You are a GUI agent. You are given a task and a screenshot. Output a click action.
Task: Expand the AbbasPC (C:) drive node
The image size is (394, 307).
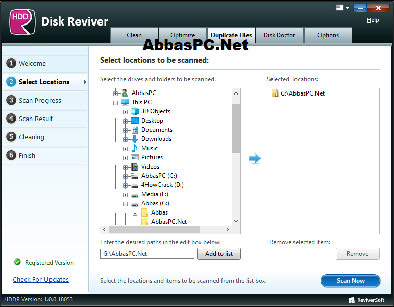pyautogui.click(x=125, y=176)
